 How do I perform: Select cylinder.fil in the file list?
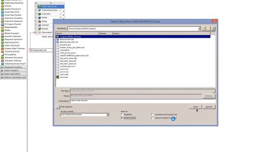coord(65,50)
